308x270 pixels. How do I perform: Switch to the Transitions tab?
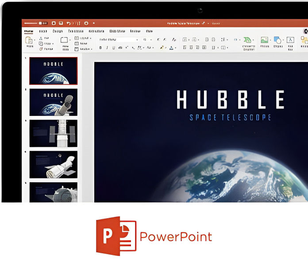pos(76,31)
